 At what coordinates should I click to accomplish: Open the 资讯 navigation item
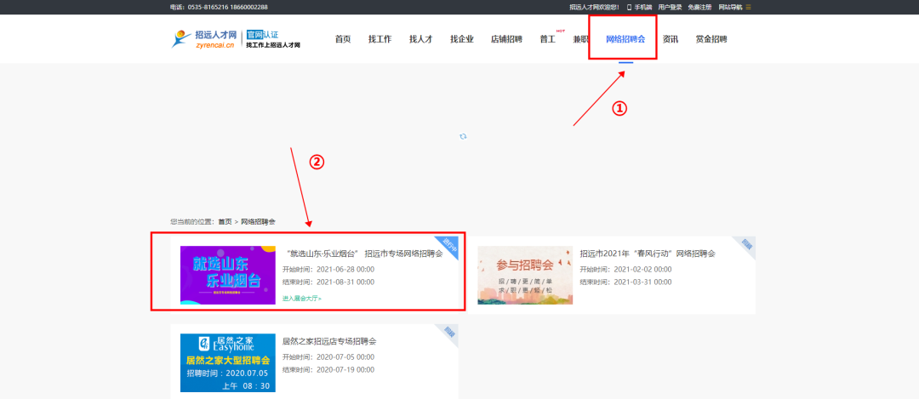pos(671,39)
